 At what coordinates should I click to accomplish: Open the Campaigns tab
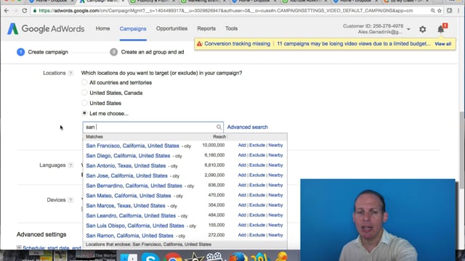[133, 29]
